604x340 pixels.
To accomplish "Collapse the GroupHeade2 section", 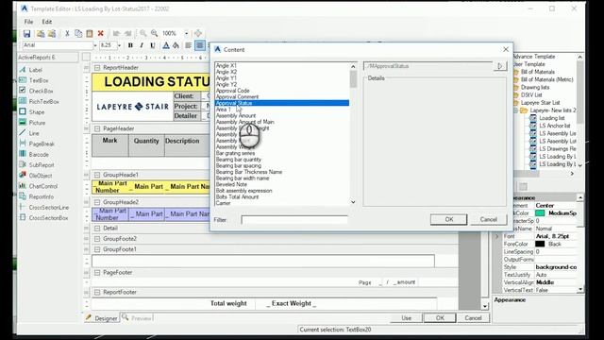I will coord(97,202).
